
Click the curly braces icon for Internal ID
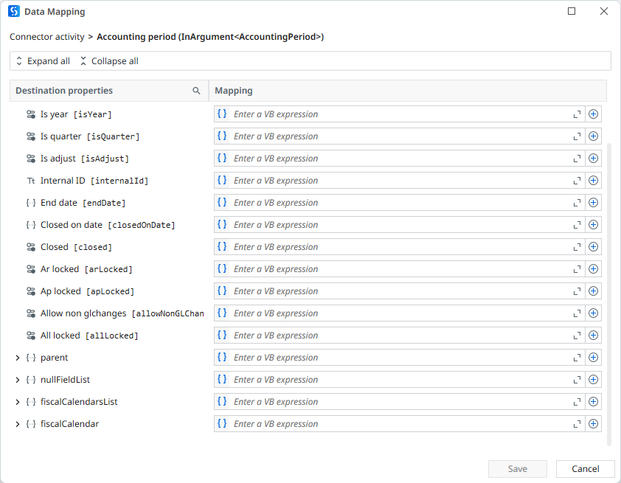222,181
